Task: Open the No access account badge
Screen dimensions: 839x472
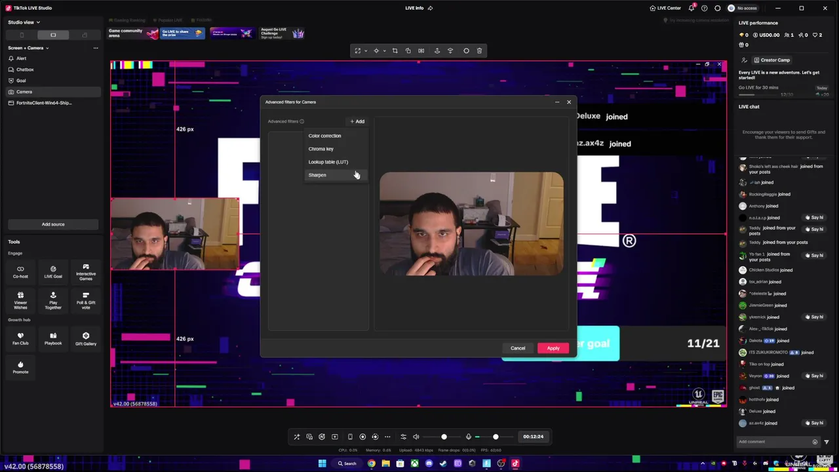Action: (743, 8)
